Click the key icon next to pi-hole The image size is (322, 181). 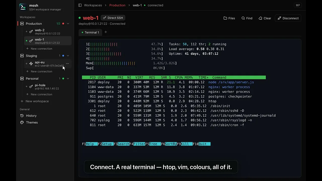tap(31, 87)
